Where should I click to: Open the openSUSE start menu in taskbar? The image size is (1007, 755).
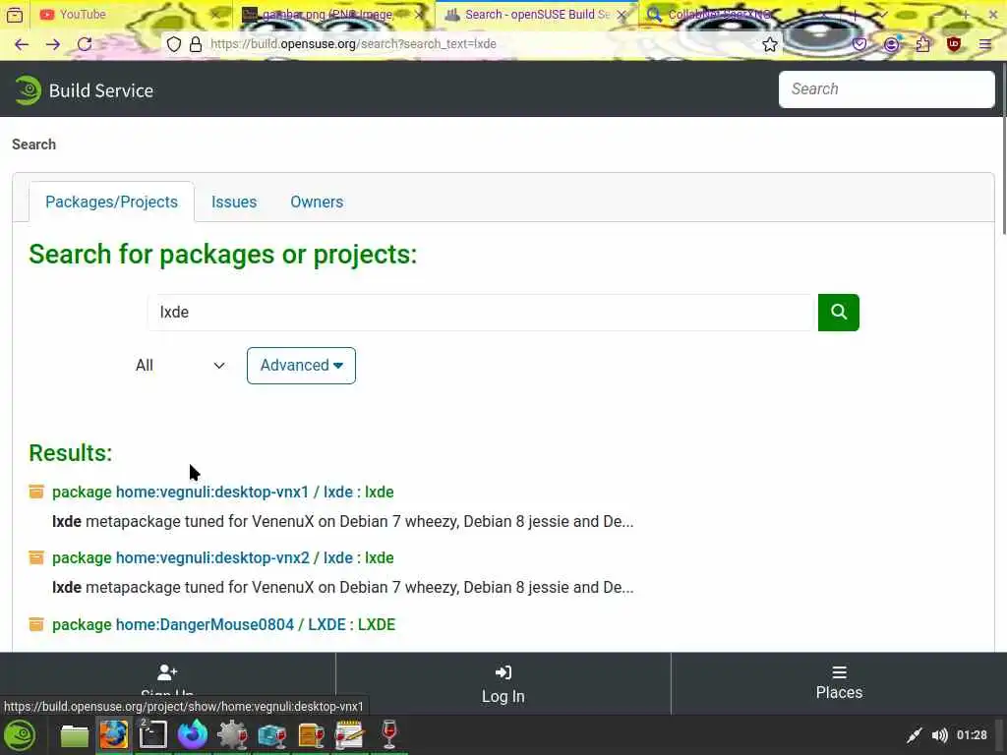click(x=20, y=735)
